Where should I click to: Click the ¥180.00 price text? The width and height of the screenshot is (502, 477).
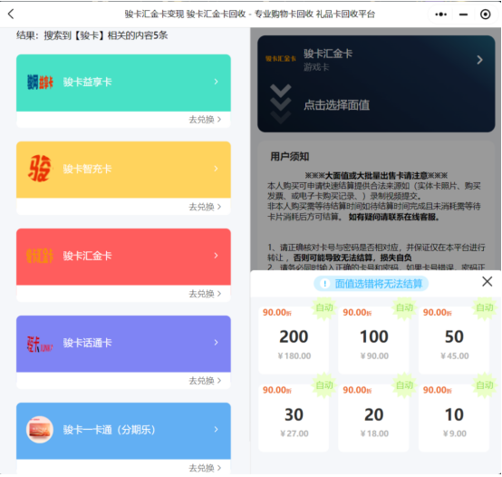[x=294, y=355]
